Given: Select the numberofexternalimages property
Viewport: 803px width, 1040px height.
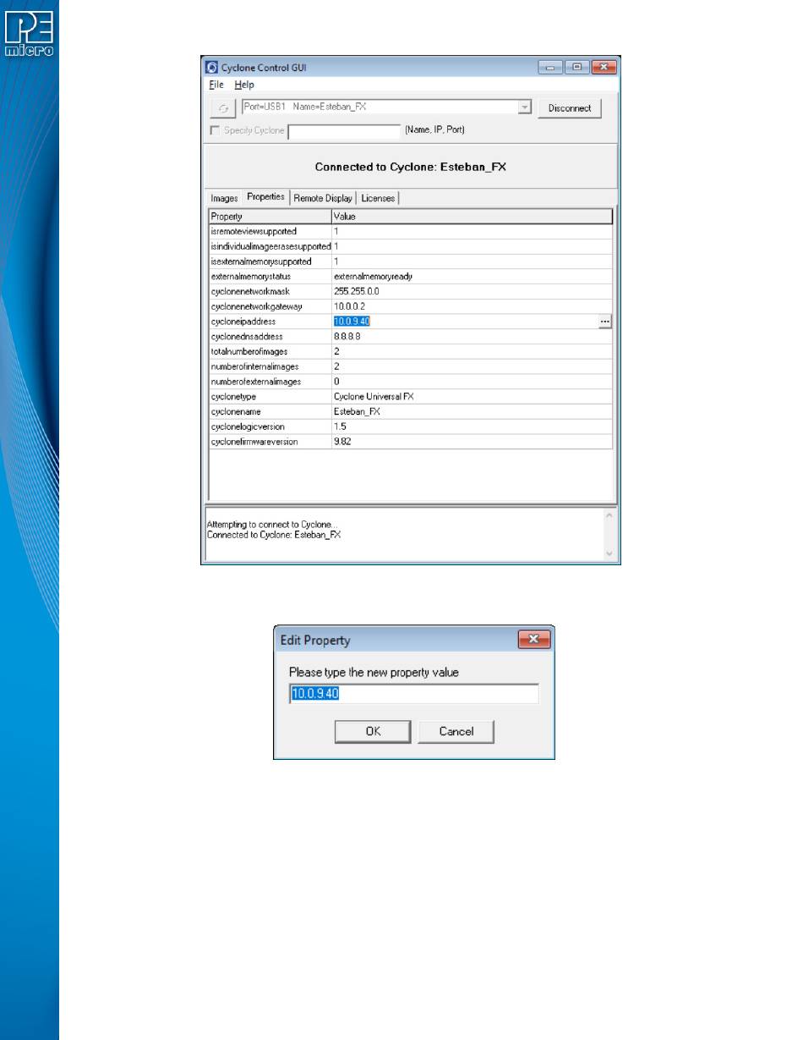Looking at the screenshot, I should (x=270, y=382).
